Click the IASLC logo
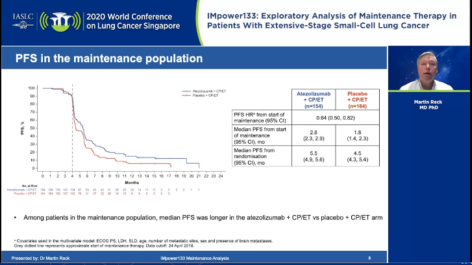This screenshot has width=472, height=265. pos(23,21)
